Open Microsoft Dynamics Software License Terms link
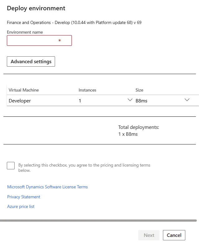Screen dimensions: 199x245 click(x=48, y=187)
